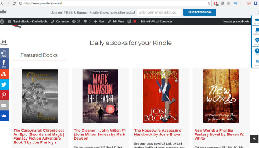
Task: Open The Cleaner Mark Dawson cover
Action: [x=100, y=96]
